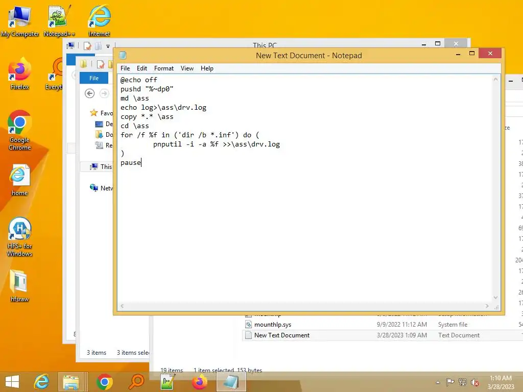Click the Forward arrow in Explorer window
The height and width of the screenshot is (392, 523).
[104, 93]
